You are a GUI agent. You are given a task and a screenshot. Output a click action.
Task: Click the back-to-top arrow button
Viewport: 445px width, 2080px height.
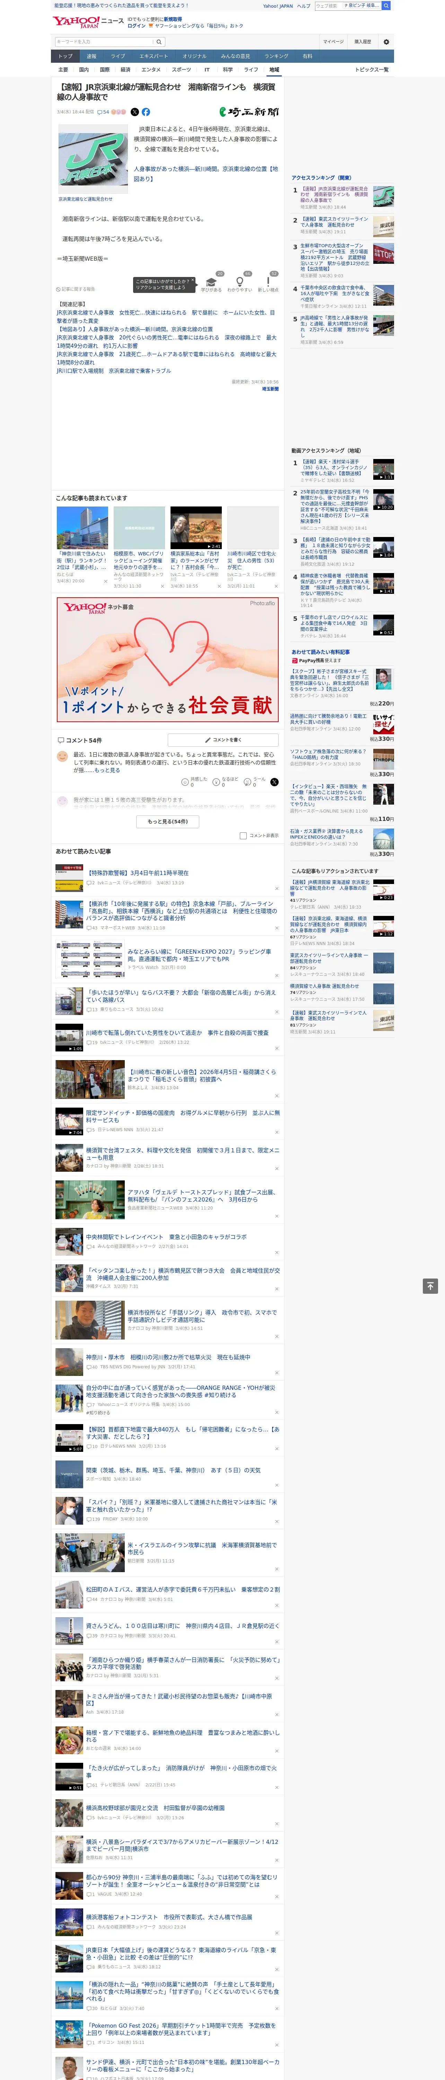(x=430, y=1286)
